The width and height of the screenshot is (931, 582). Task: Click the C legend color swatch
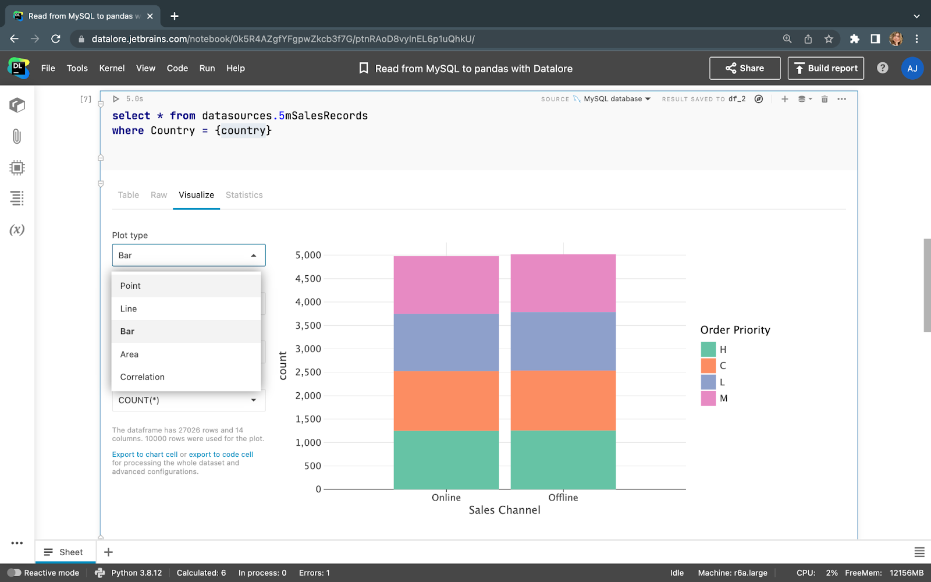coord(708,365)
